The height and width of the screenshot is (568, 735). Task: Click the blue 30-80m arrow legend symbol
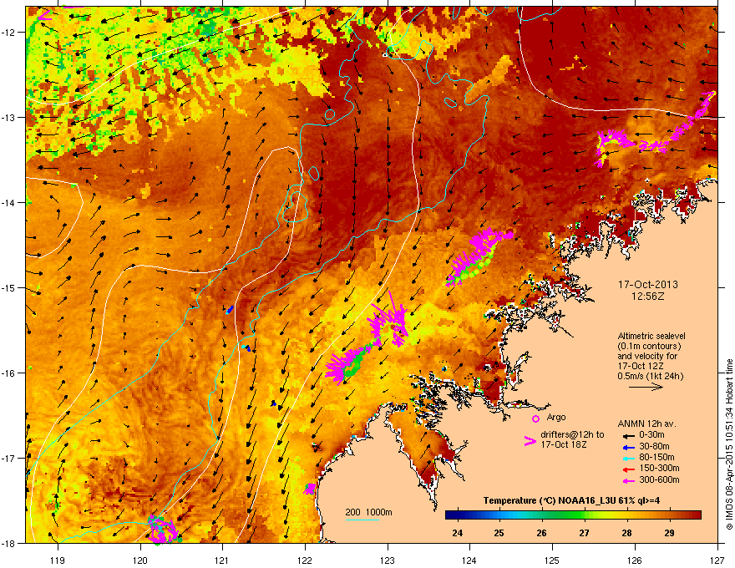(628, 447)
